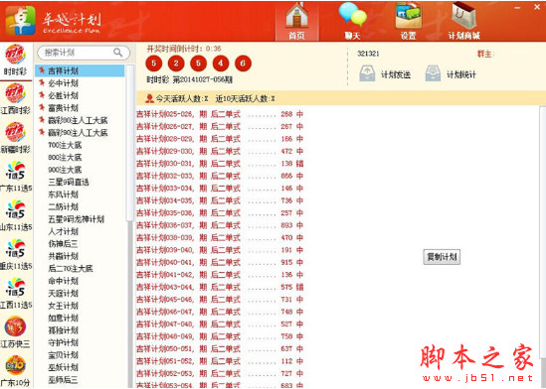Choose the 如意计划 plan

tap(63, 318)
